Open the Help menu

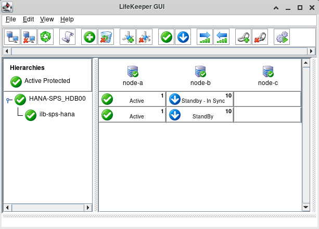(67, 19)
